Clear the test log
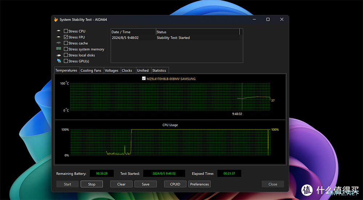 click(x=121, y=184)
